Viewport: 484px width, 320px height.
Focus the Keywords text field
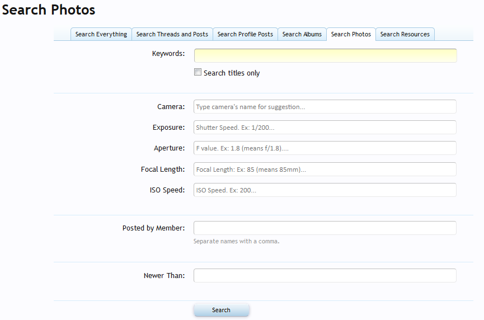[x=325, y=55]
